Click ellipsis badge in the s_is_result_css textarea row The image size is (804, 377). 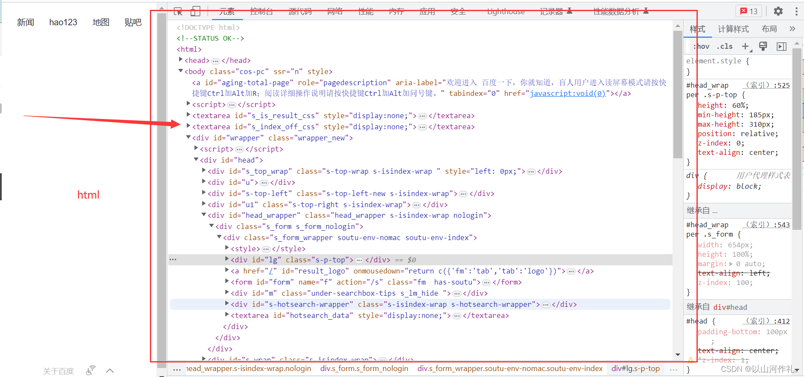(422, 116)
